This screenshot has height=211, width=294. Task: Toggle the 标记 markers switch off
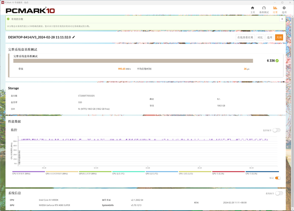pos(278,178)
